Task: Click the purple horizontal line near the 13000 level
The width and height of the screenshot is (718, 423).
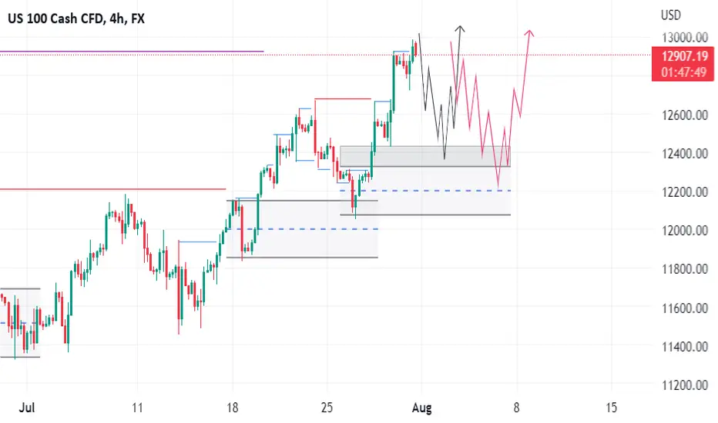Action: pos(132,52)
